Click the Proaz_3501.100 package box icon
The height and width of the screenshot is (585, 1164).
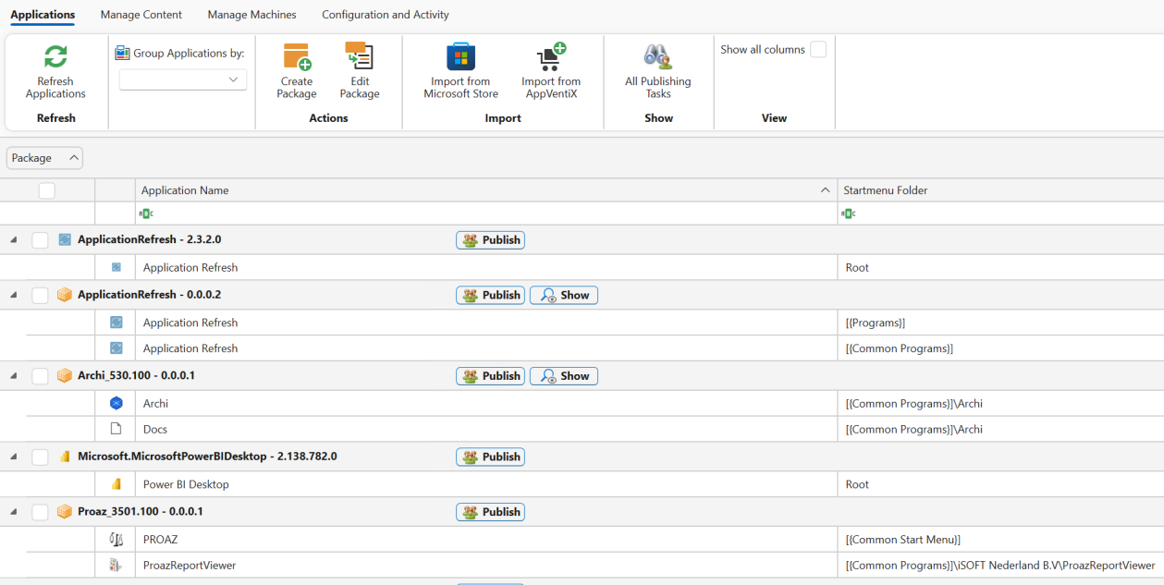[x=65, y=511]
